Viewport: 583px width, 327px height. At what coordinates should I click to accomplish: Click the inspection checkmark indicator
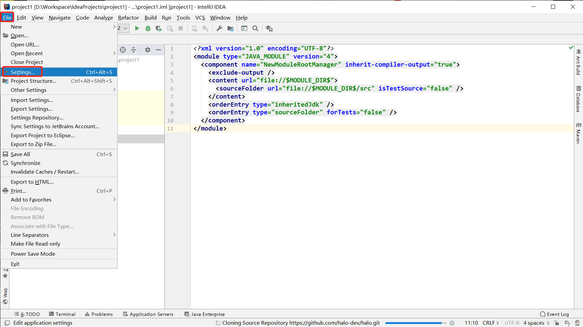coord(571,48)
